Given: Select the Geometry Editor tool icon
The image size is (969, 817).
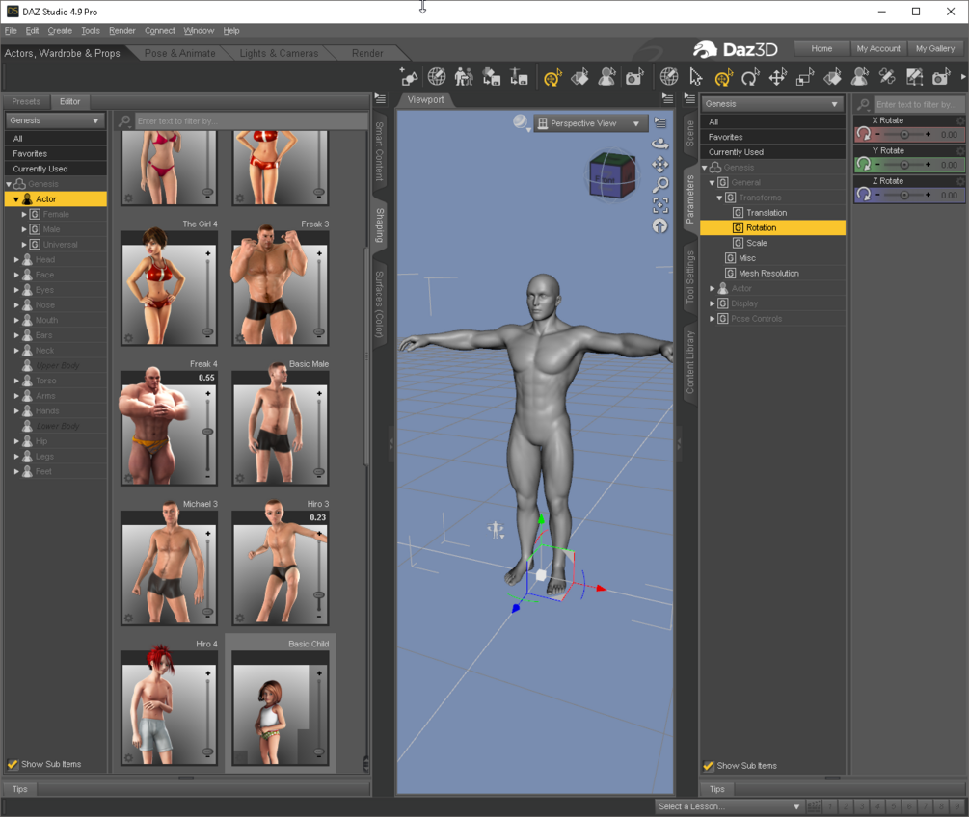Looking at the screenshot, I should (914, 77).
